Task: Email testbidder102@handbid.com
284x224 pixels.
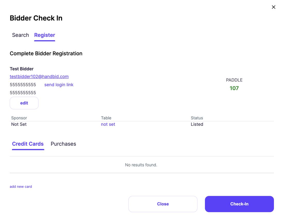Action: click(x=39, y=77)
